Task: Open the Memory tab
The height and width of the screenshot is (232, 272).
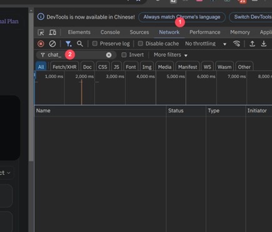Action: (240, 33)
